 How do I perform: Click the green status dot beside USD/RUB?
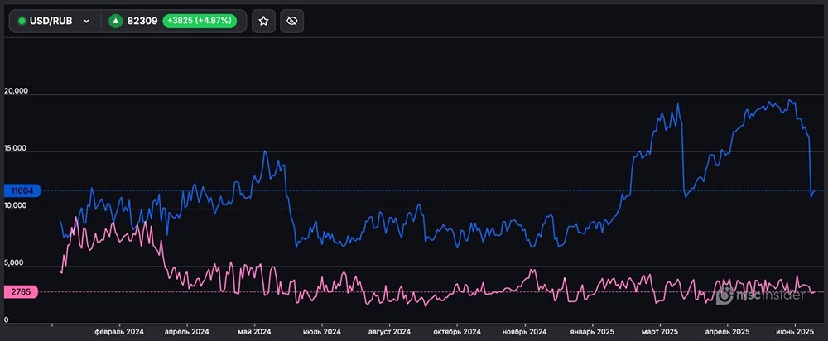(22, 21)
